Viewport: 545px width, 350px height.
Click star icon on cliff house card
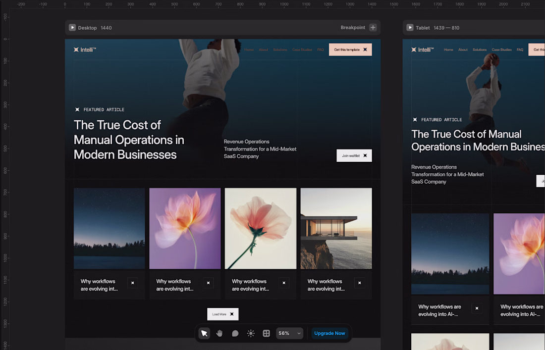coord(359,283)
